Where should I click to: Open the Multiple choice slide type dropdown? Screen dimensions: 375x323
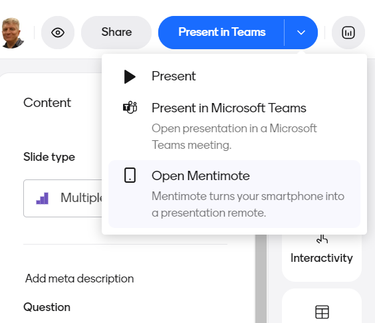tap(62, 198)
